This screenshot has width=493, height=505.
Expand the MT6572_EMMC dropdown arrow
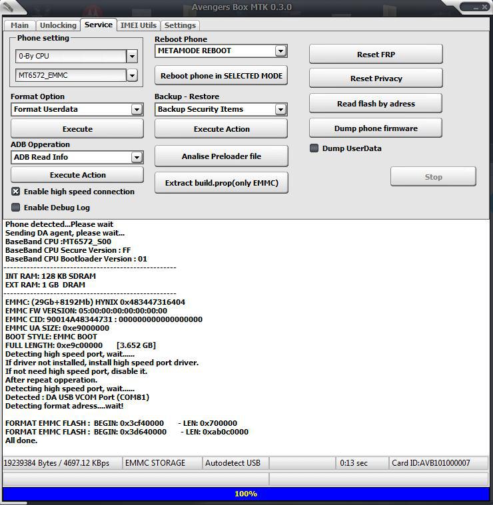pyautogui.click(x=132, y=76)
